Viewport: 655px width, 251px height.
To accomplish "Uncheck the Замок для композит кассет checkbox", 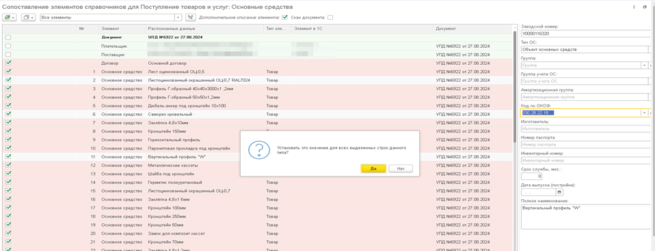I will pyautogui.click(x=8, y=233).
